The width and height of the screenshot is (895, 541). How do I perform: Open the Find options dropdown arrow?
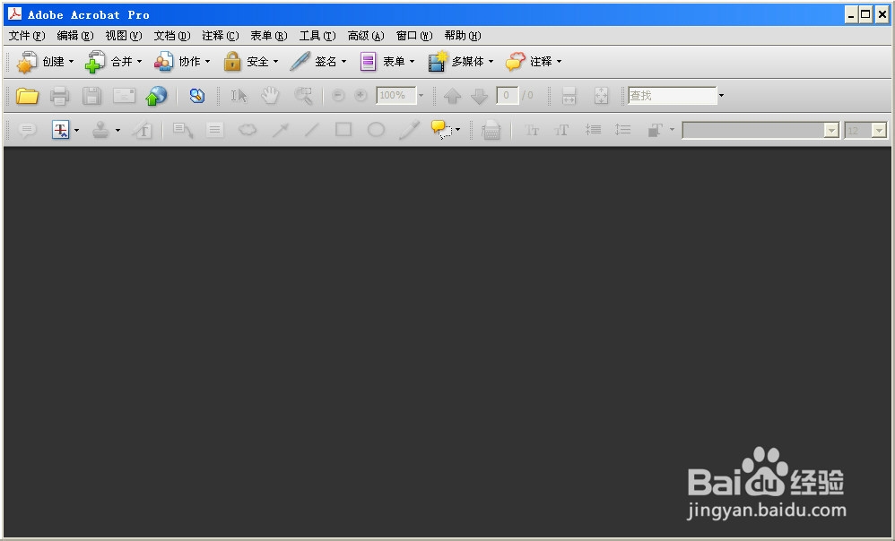[721, 95]
